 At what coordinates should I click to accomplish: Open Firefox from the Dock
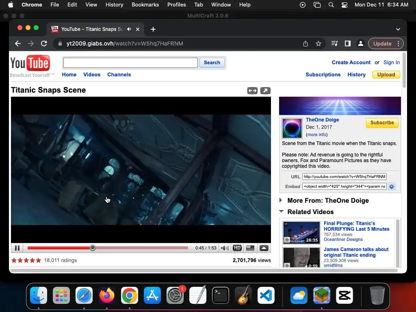tap(107, 295)
